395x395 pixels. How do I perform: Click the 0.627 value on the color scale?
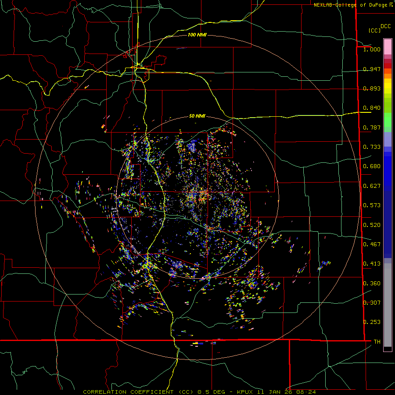[x=372, y=186]
